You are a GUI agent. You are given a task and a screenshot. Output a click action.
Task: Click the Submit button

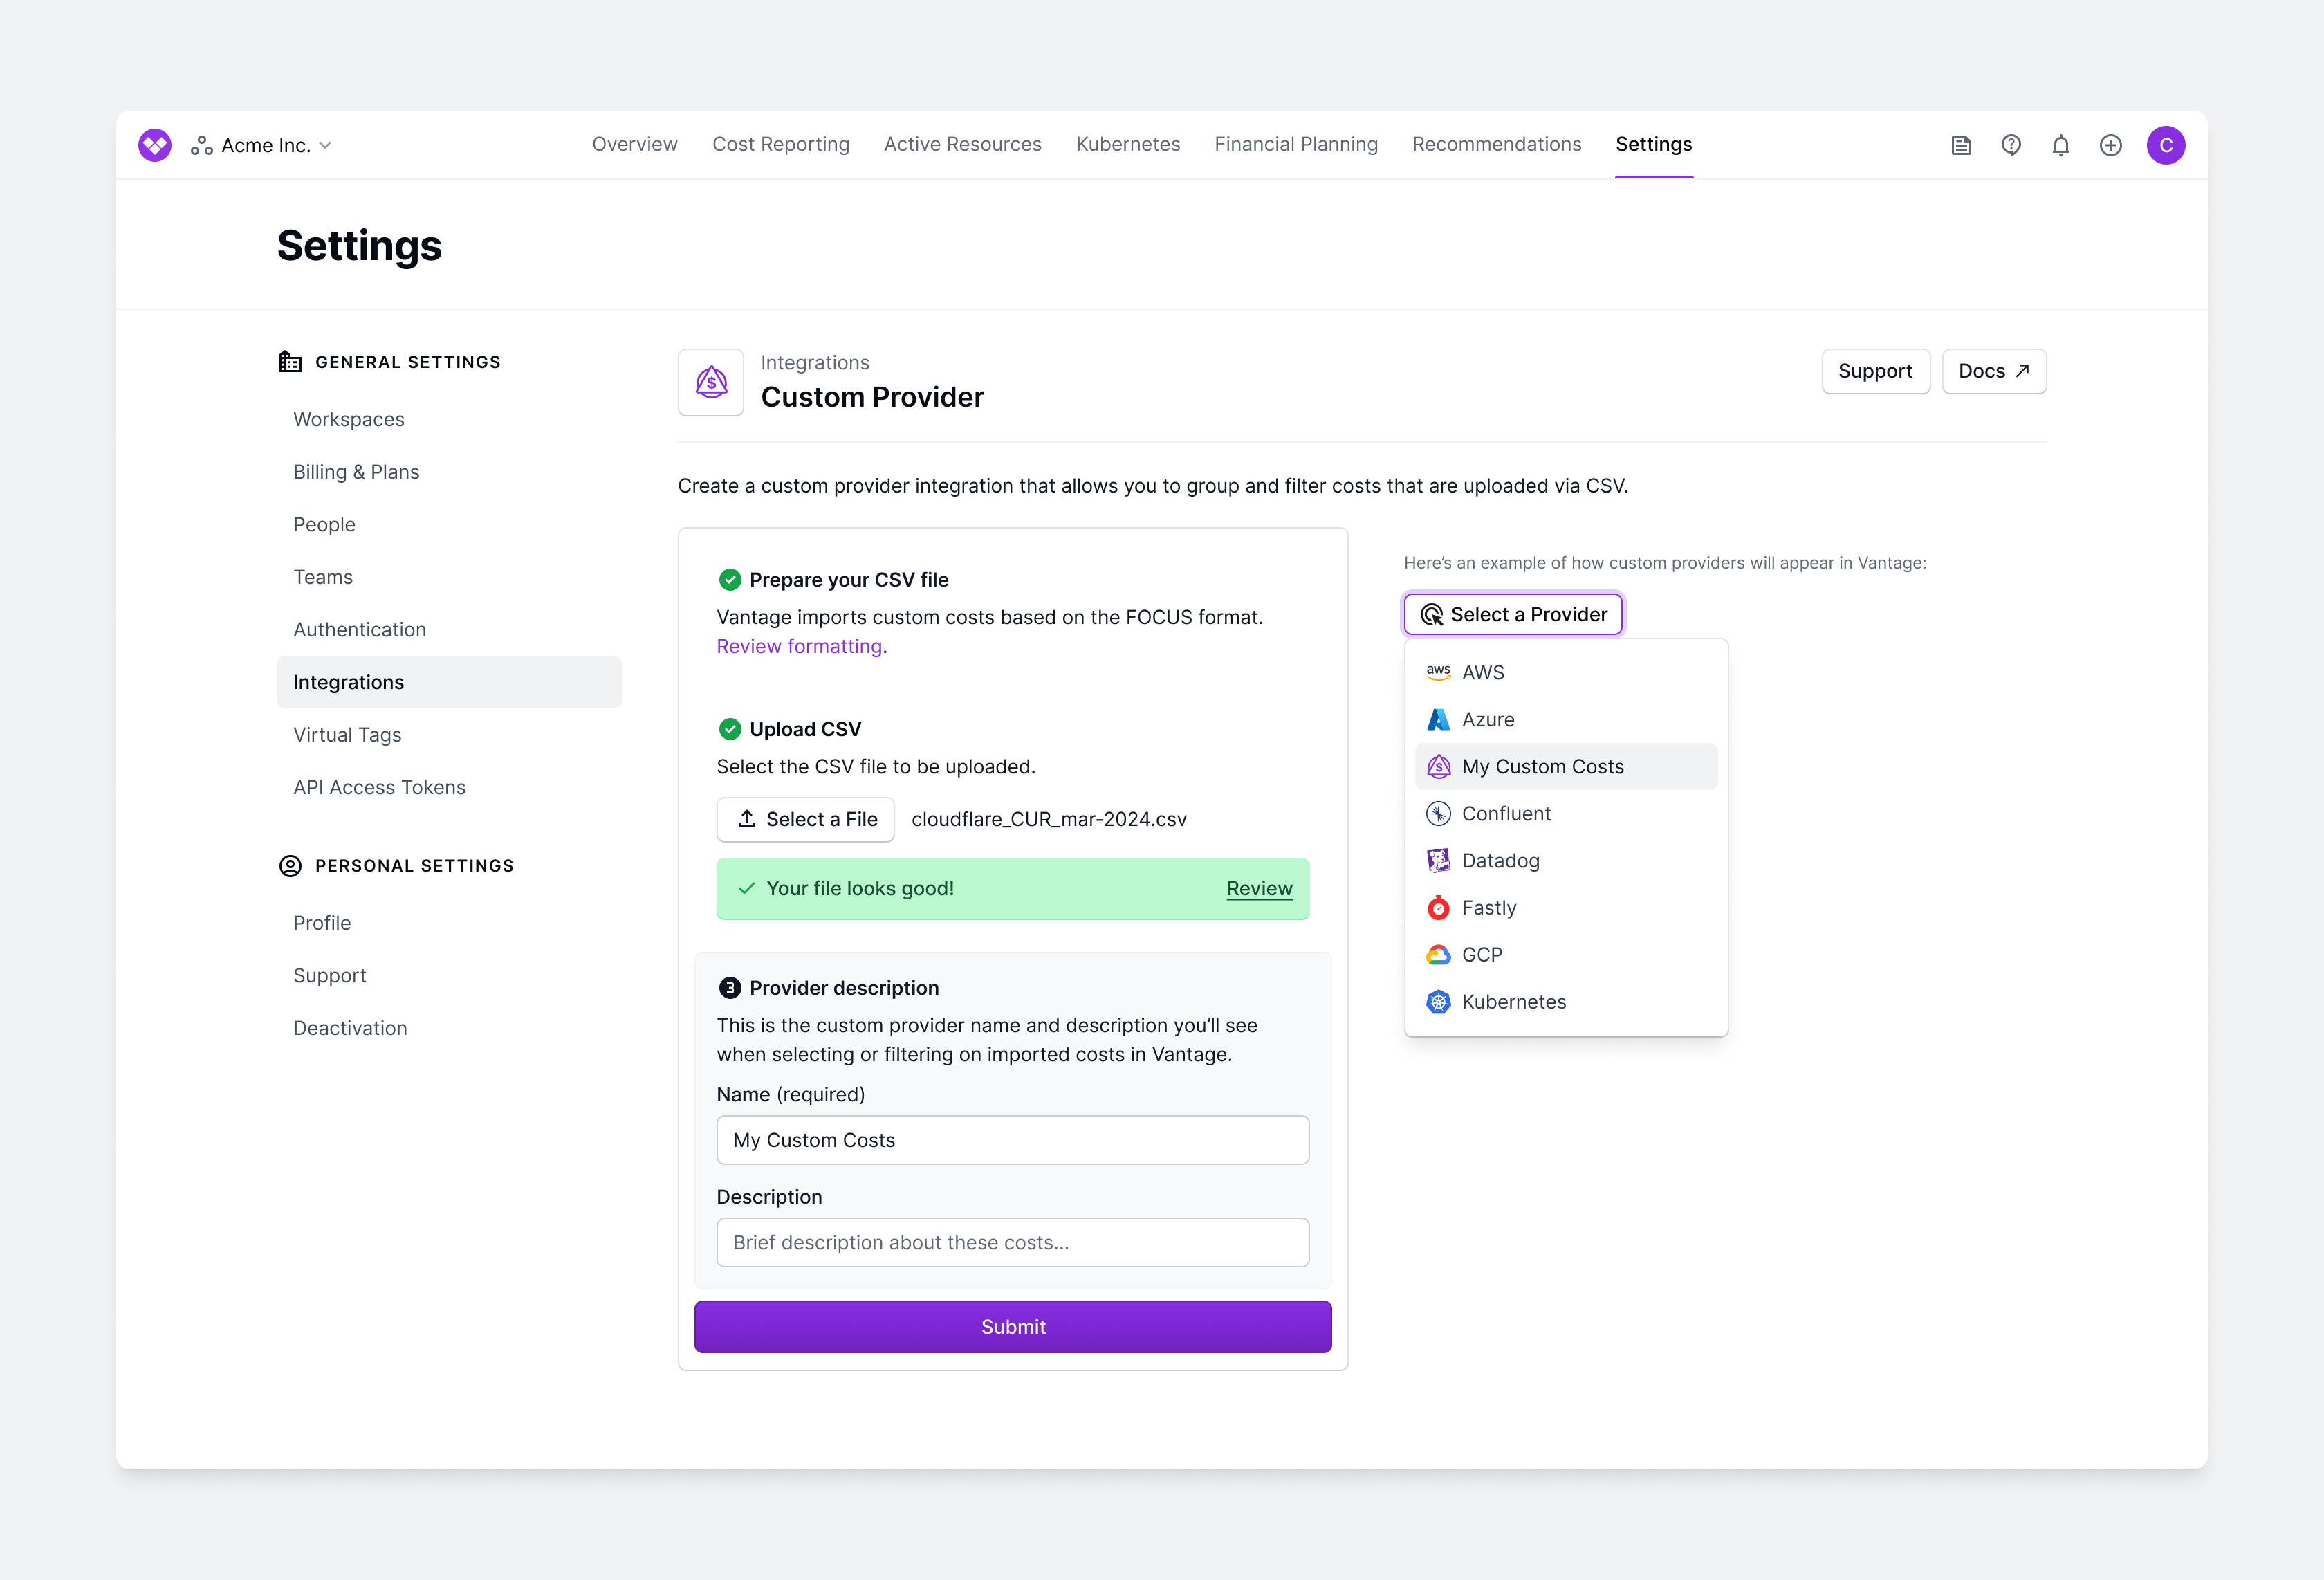point(1013,1326)
